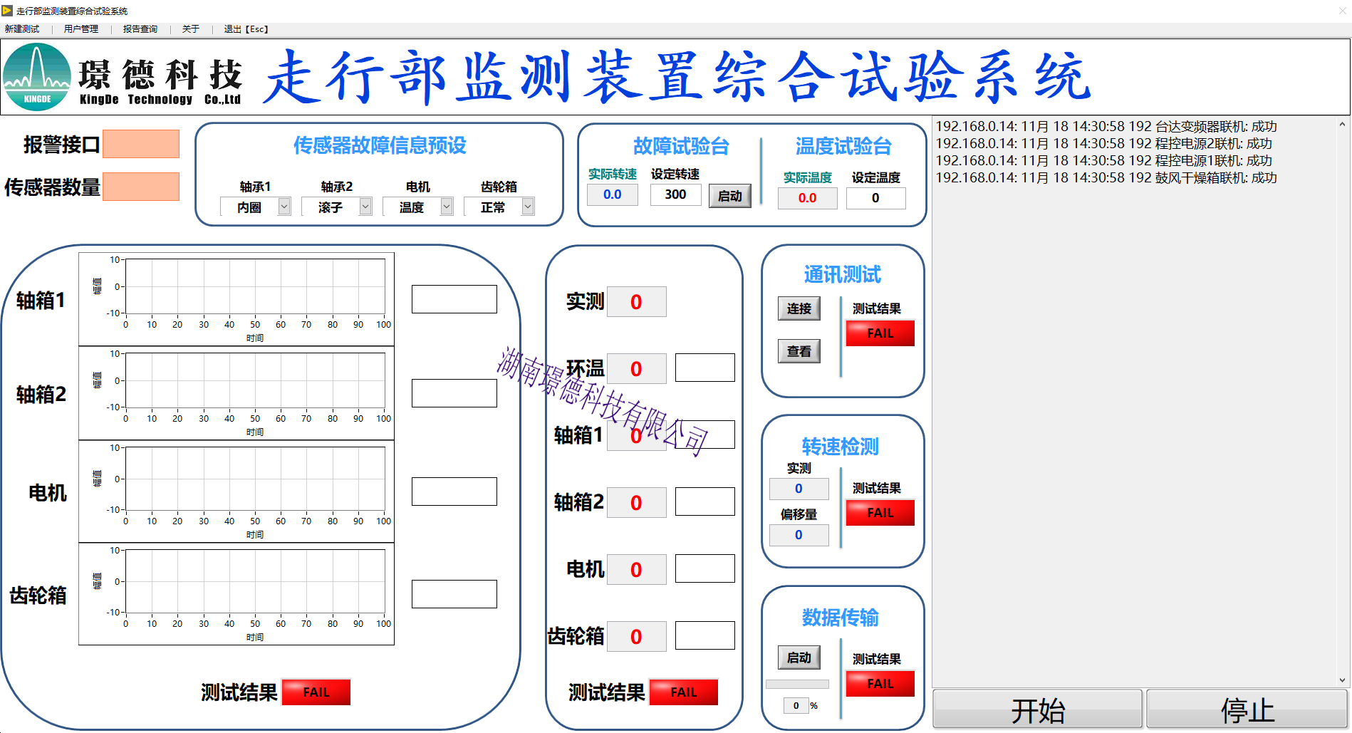The image size is (1352, 733).
Task: Click the empty box next to 环温
Action: (705, 368)
